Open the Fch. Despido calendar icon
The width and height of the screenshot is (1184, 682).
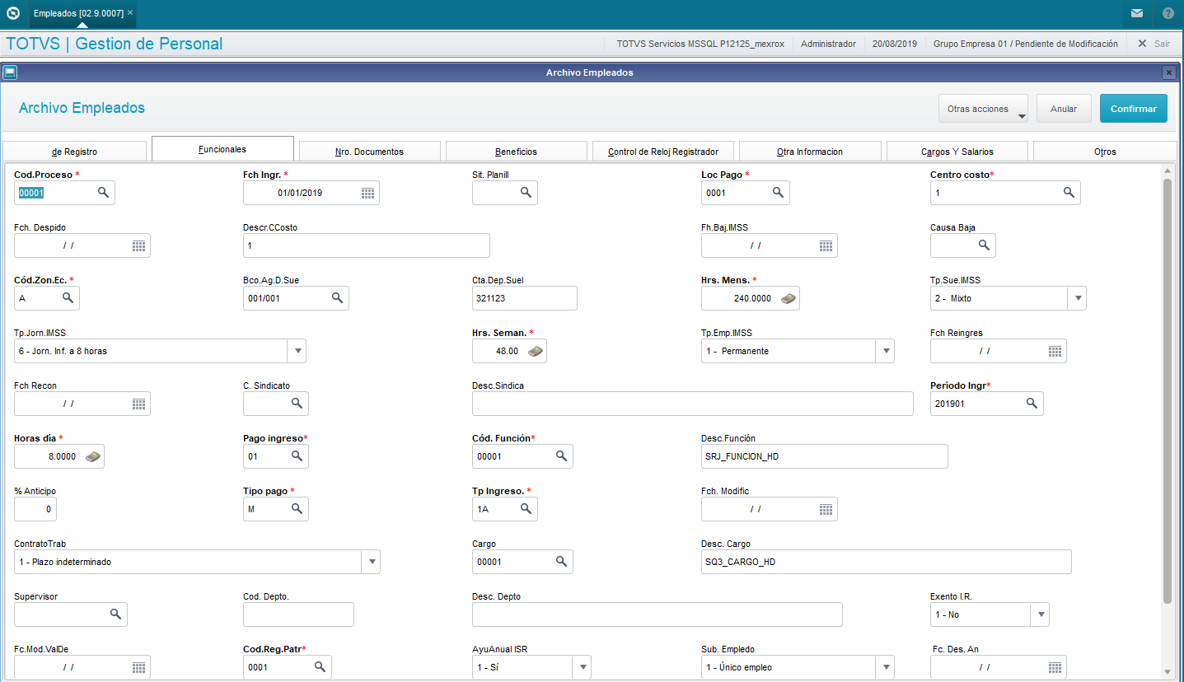pos(139,245)
